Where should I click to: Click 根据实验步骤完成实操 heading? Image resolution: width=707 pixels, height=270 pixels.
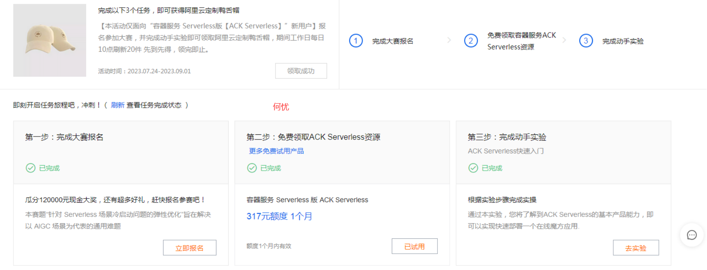(x=502, y=200)
